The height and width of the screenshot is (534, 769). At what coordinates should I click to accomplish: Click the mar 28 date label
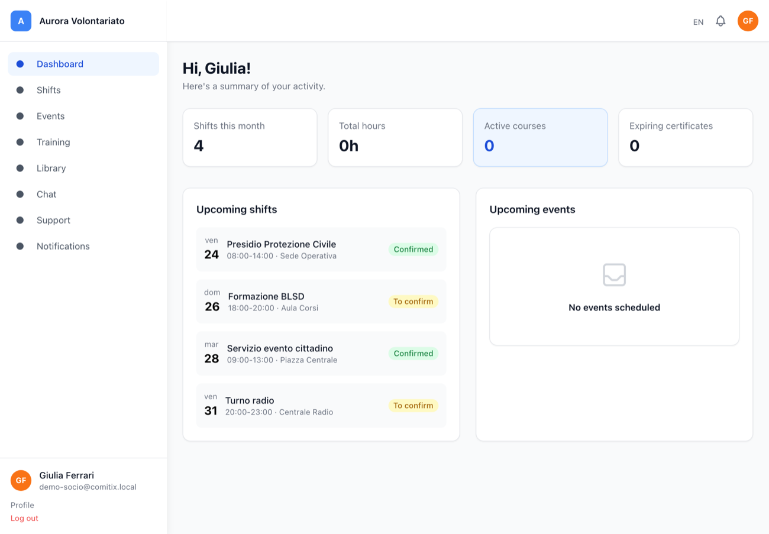(x=212, y=353)
